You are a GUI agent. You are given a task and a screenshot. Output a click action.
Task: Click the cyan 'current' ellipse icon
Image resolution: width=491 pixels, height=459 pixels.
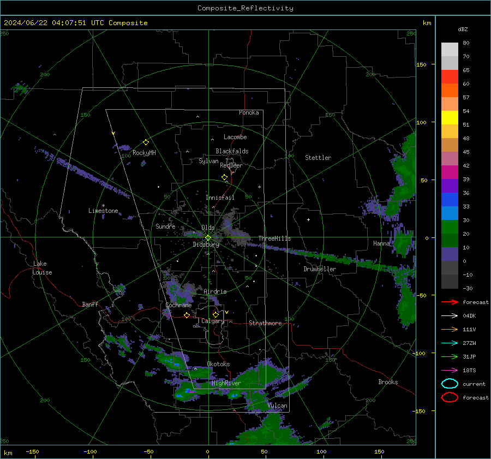450,384
